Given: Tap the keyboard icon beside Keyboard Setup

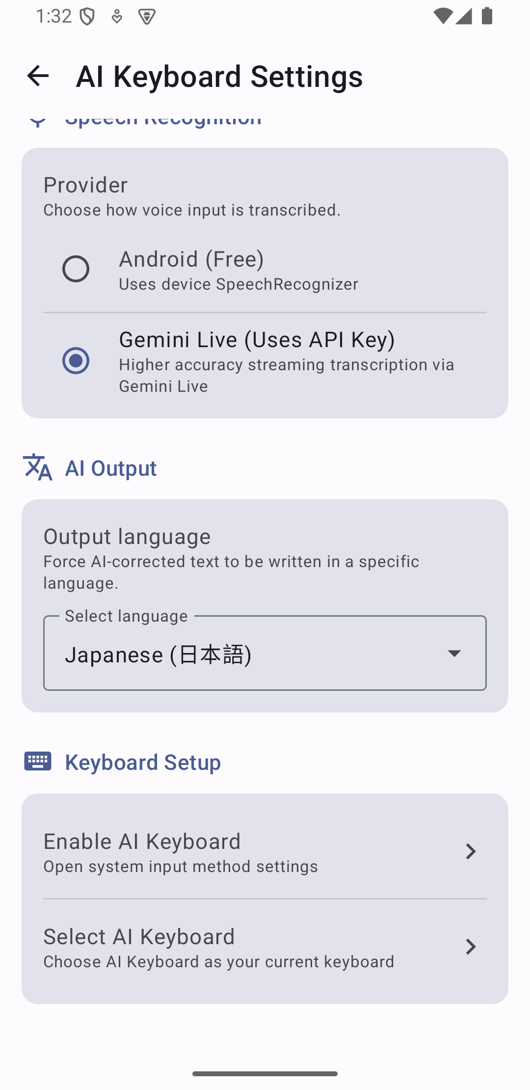Looking at the screenshot, I should tap(38, 762).
